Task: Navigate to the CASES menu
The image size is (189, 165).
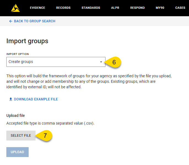Action: coord(180,8)
